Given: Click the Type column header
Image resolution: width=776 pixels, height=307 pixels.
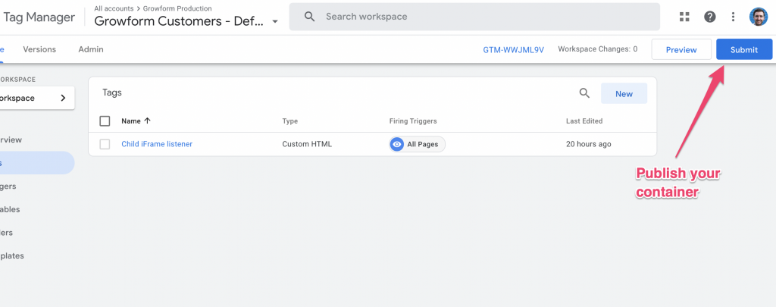Looking at the screenshot, I should (290, 121).
